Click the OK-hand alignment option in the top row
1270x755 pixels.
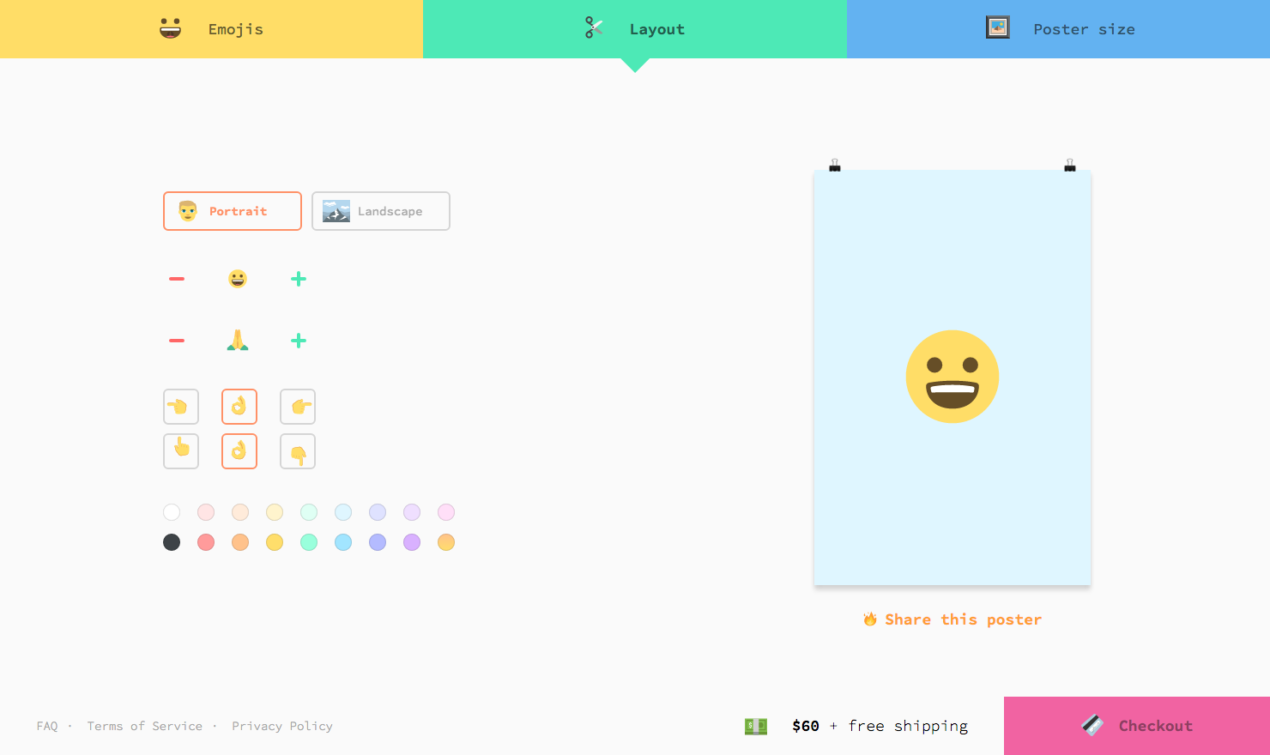coord(239,407)
